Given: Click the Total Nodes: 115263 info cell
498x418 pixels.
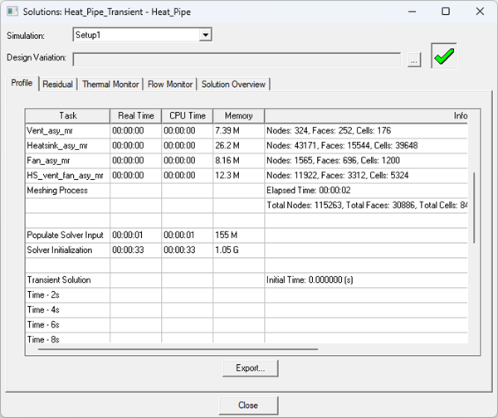Looking at the screenshot, I should pos(366,206).
